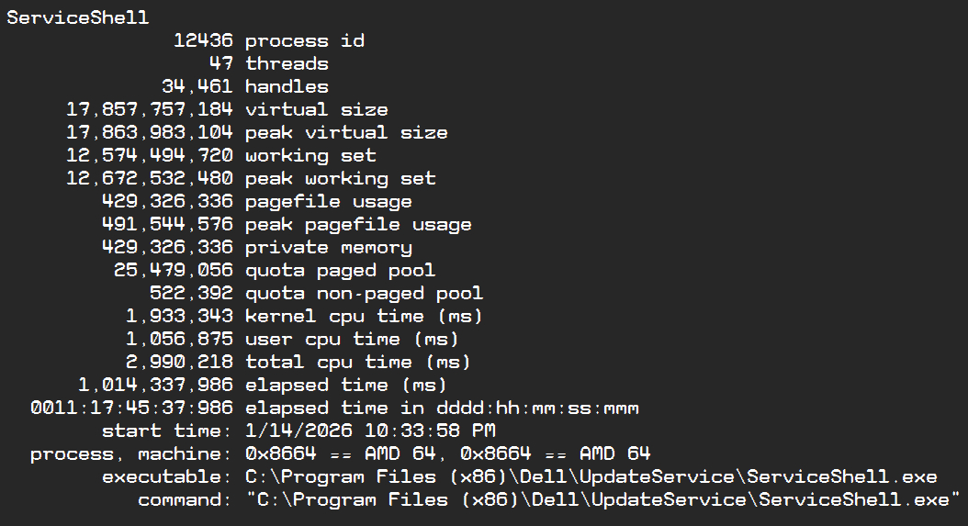The width and height of the screenshot is (968, 526).
Task: Click the peak pagefile usage value 491,544,576
Action: click(167, 224)
